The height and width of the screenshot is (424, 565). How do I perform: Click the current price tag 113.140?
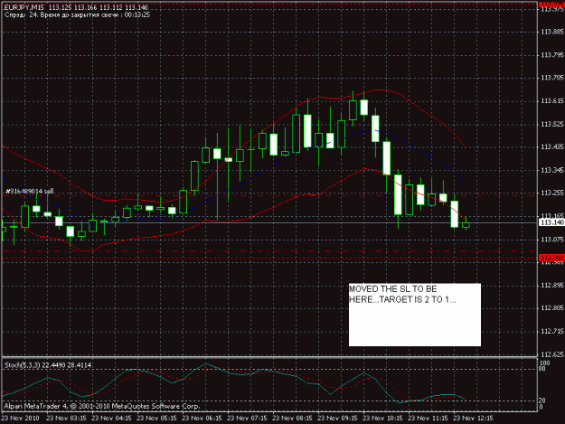pyautogui.click(x=551, y=222)
